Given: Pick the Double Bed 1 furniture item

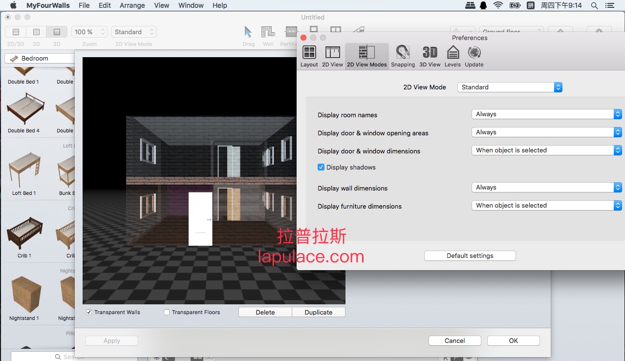Looking at the screenshot, I should click(23, 76).
